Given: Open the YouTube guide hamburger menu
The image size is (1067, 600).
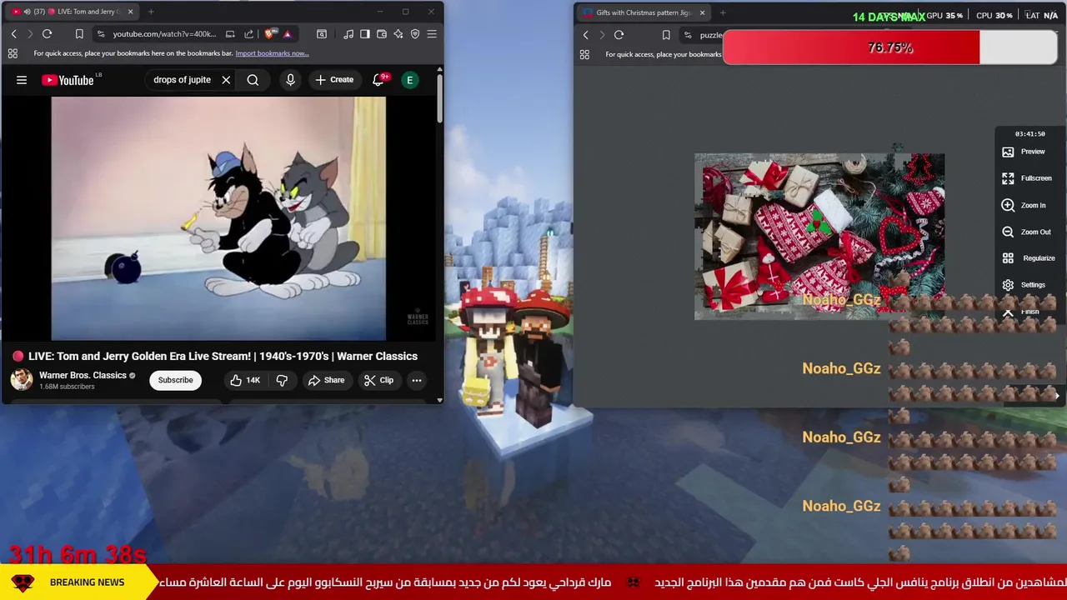Looking at the screenshot, I should pyautogui.click(x=22, y=80).
